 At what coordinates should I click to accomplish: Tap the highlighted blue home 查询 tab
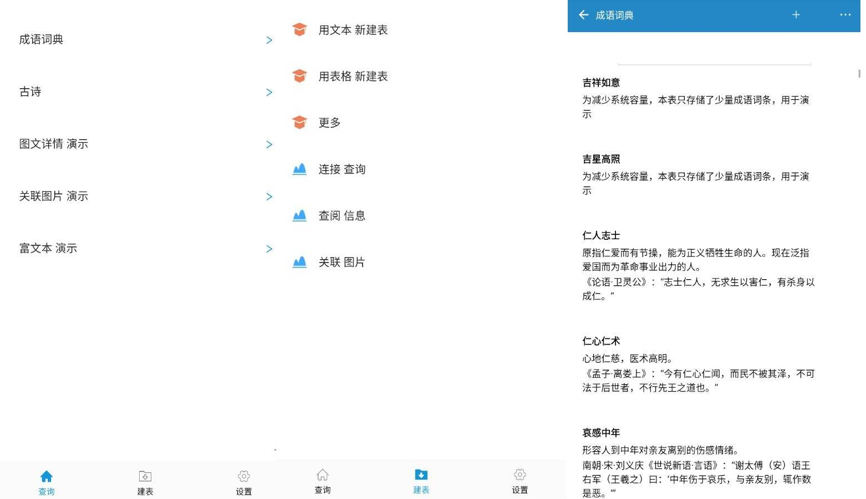pyautogui.click(x=47, y=481)
